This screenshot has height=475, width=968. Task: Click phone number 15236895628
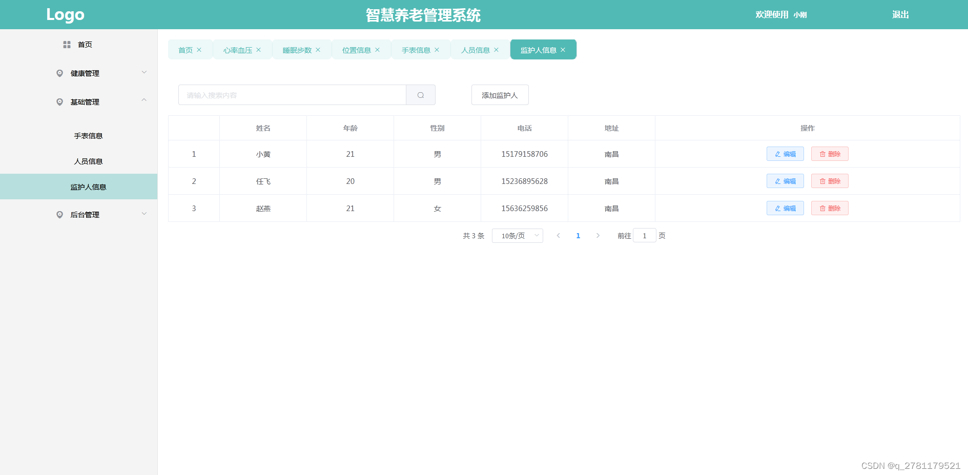(x=524, y=181)
